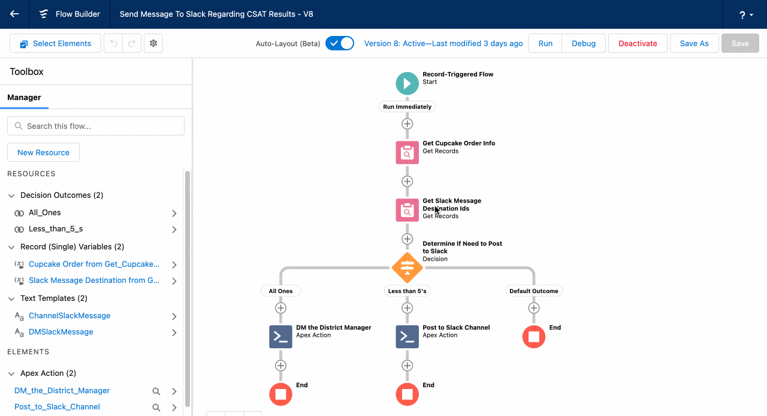Screen dimensions: 767x416
Task: Collapse the Apex Action section
Action: click(x=11, y=373)
